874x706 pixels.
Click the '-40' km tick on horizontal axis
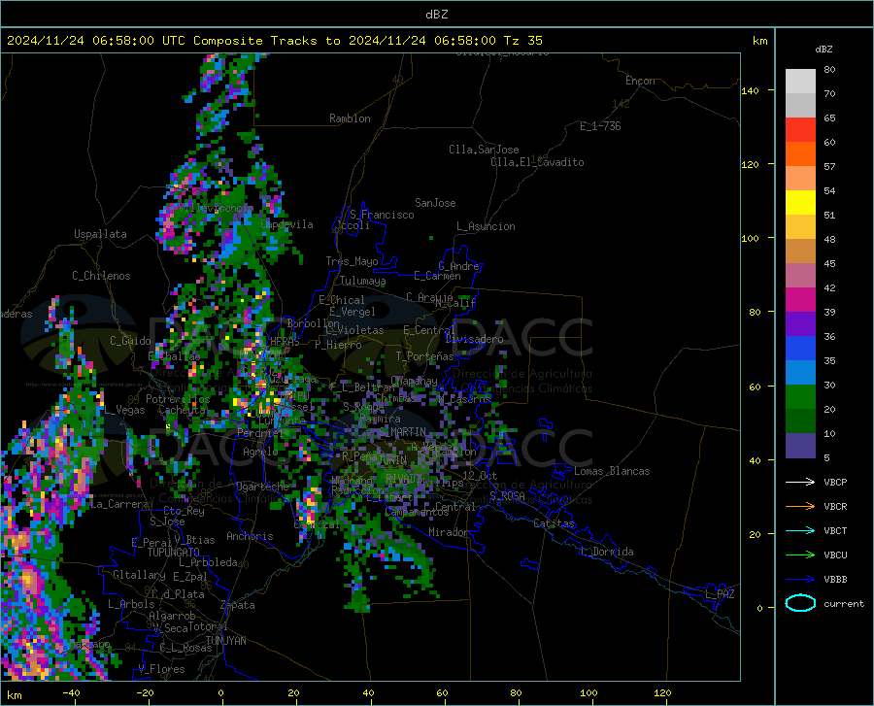click(71, 692)
